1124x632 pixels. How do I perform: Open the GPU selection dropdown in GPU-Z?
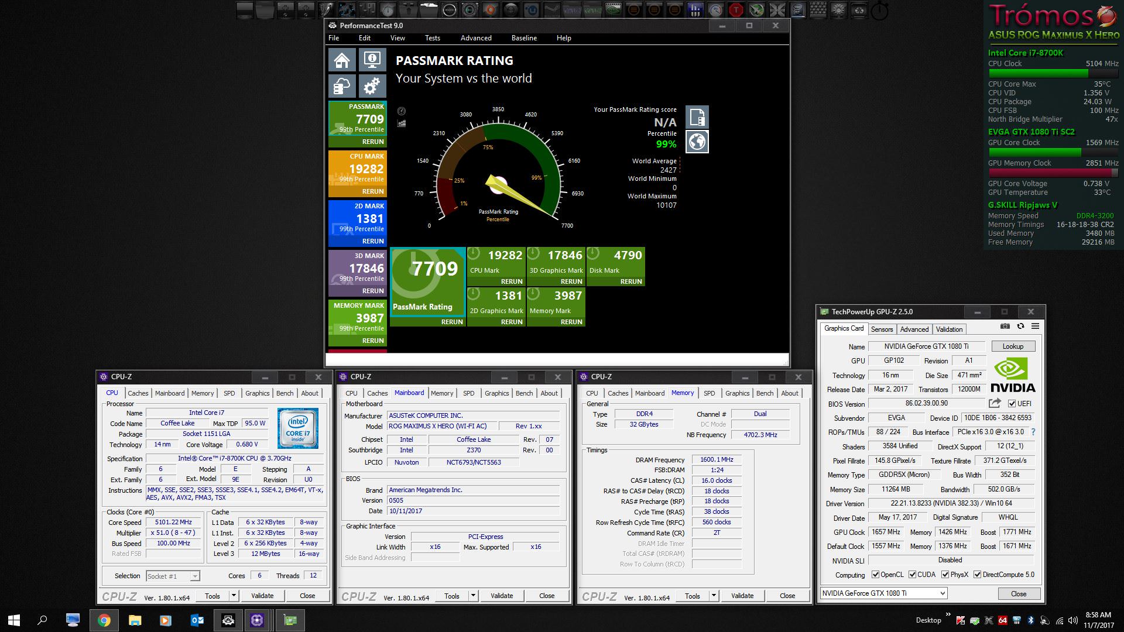tap(883, 593)
